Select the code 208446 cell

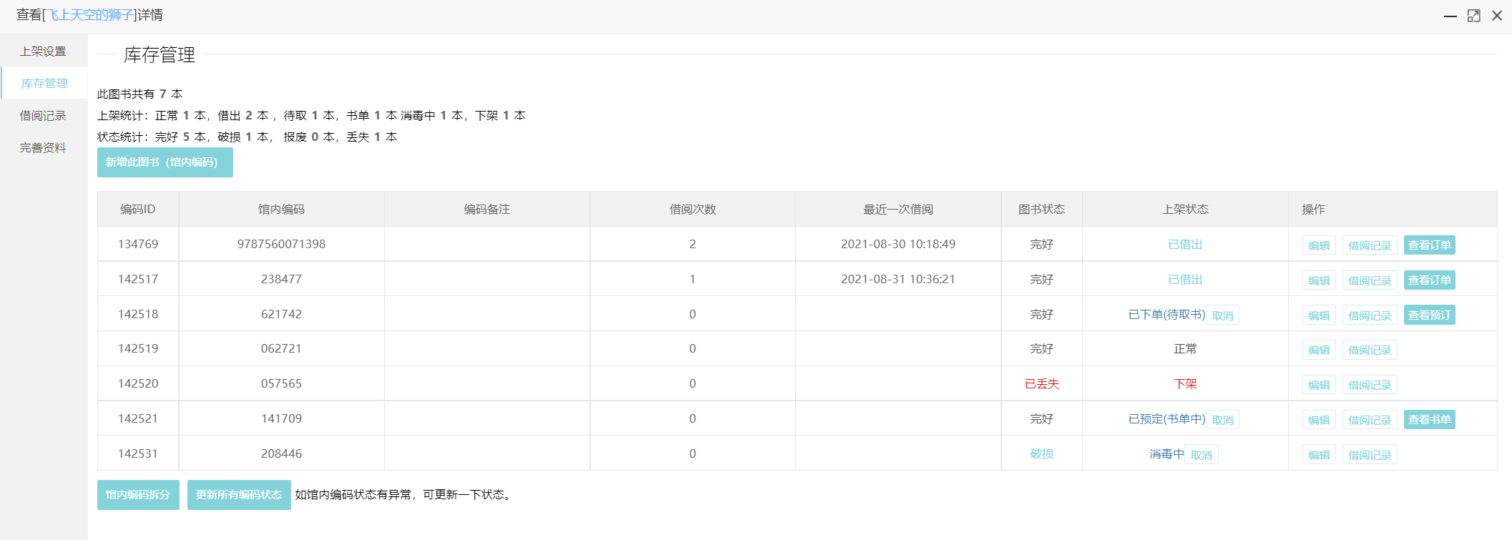pyautogui.click(x=281, y=454)
